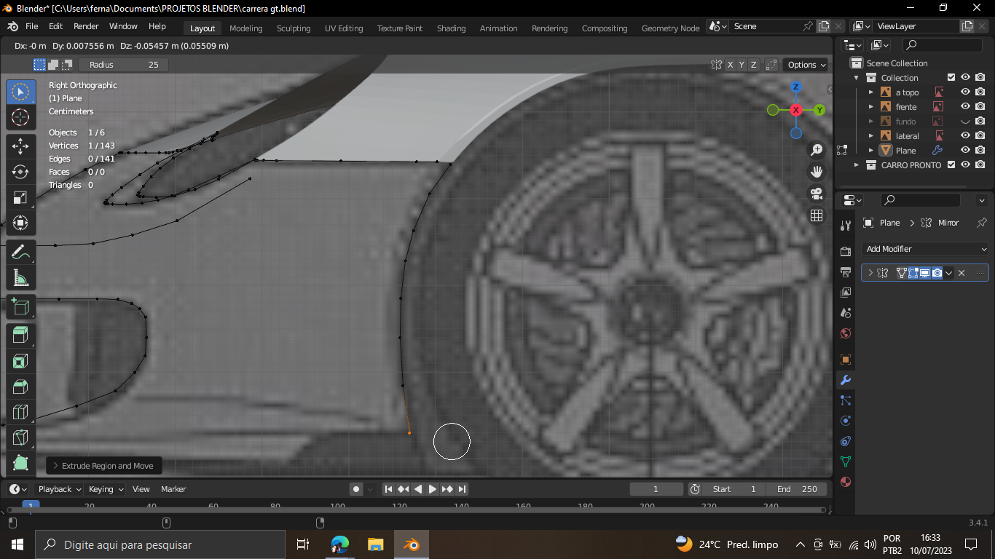Toggle Y axis mirror button

pyautogui.click(x=742, y=65)
